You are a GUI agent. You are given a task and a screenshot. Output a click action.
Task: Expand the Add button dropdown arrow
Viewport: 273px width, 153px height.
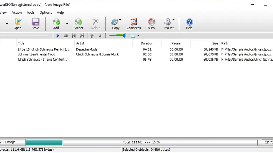pyautogui.click(x=67, y=24)
